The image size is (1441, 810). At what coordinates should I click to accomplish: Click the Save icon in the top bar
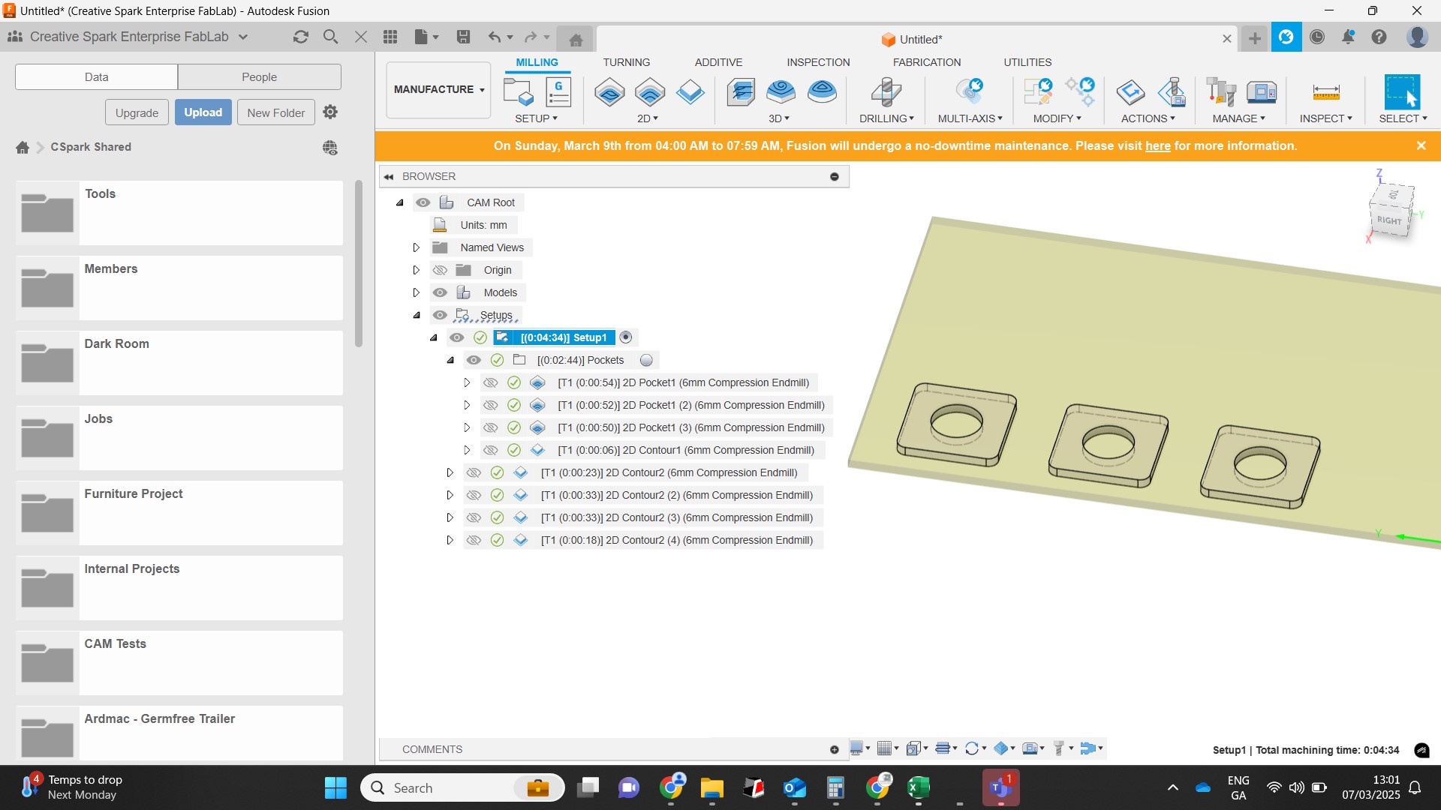coord(463,37)
